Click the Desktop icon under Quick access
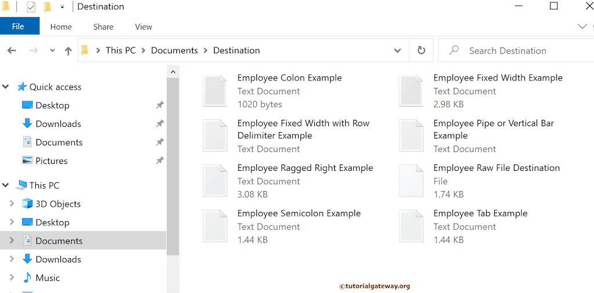This screenshot has height=293, width=594. 27,105
